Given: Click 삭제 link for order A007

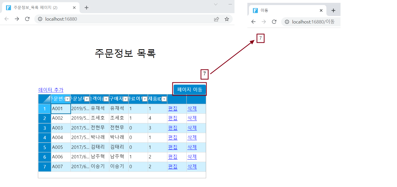Looking at the screenshot, I should tap(192, 167).
